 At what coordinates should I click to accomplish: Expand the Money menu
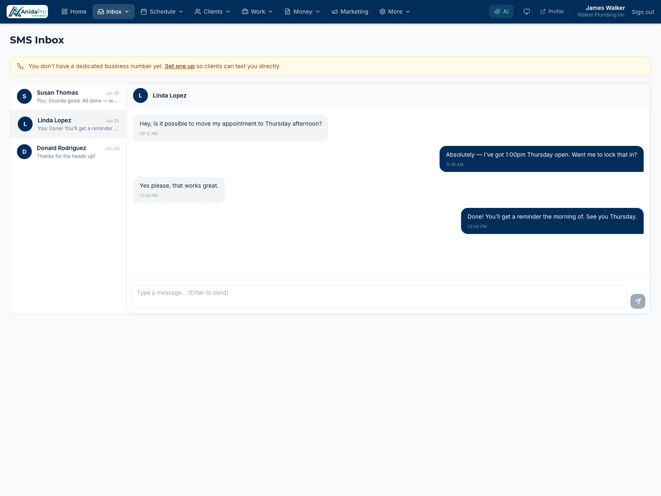click(302, 12)
